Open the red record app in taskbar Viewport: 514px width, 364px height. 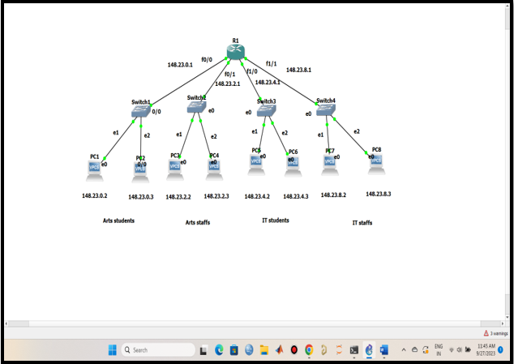click(x=294, y=350)
